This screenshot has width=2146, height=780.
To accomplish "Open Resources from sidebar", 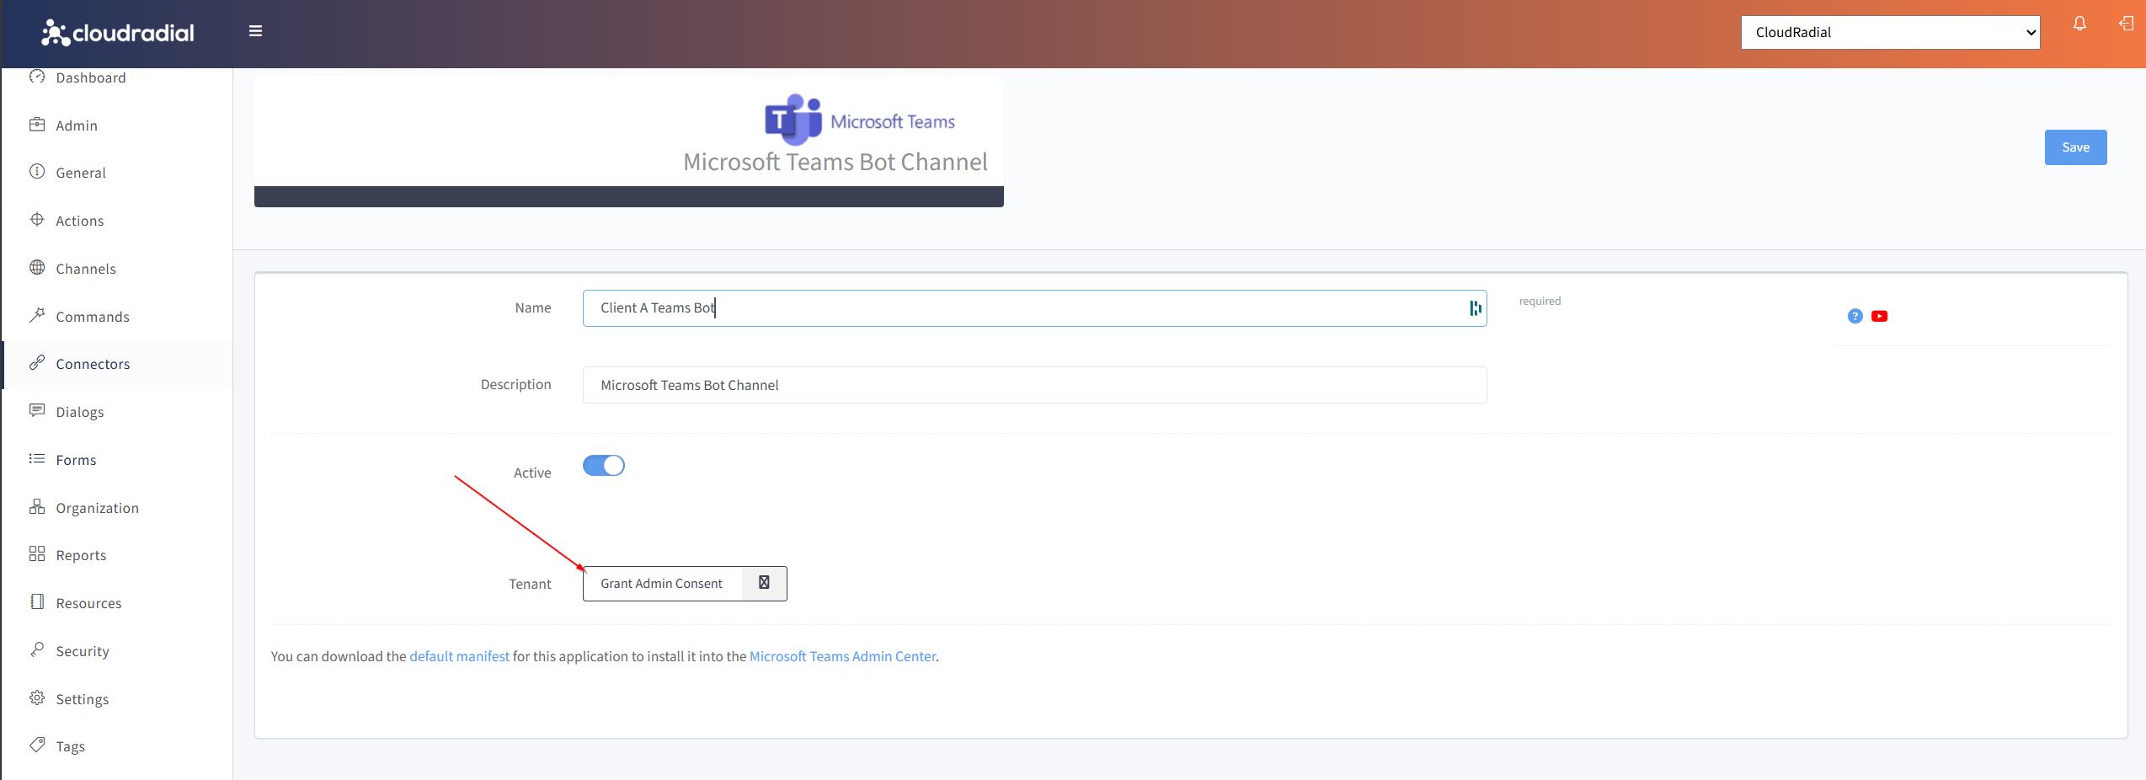I will 88,603.
